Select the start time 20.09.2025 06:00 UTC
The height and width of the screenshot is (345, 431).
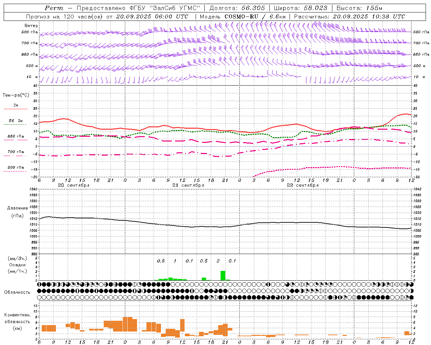pos(152,17)
